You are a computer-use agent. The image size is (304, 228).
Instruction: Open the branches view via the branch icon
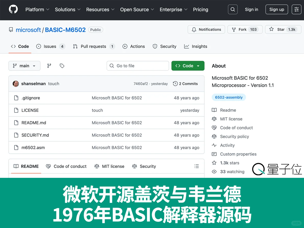tap(49, 66)
